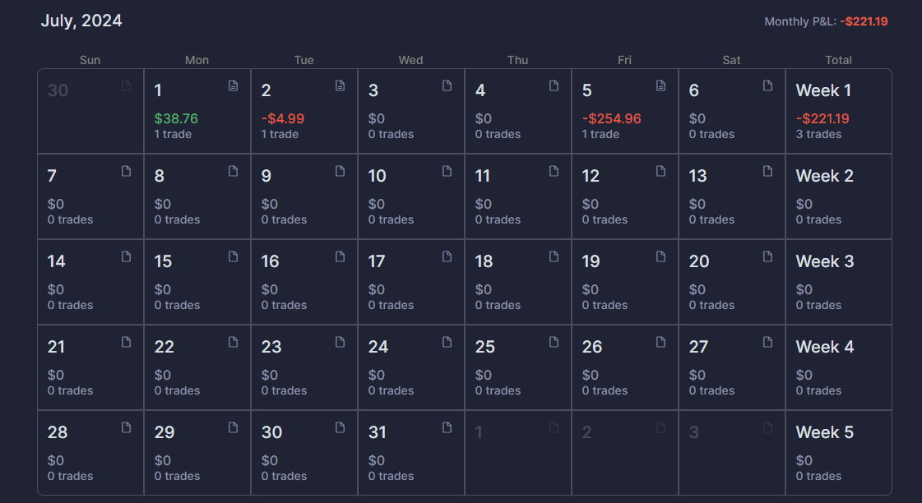Select the July 26 day cell
This screenshot has height=503, width=922.
[x=625, y=367]
